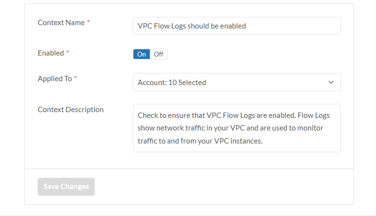
Task: Click the 'Check to ensure' description line
Action: (x=233, y=115)
